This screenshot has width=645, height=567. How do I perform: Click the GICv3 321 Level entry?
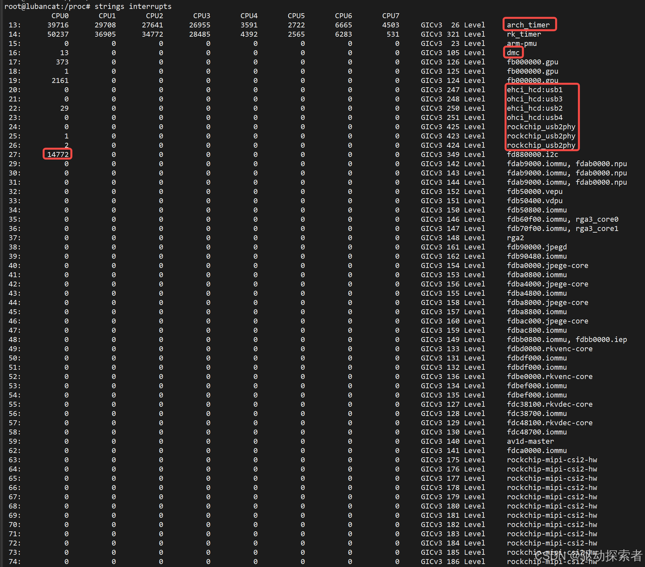pyautogui.click(x=452, y=34)
